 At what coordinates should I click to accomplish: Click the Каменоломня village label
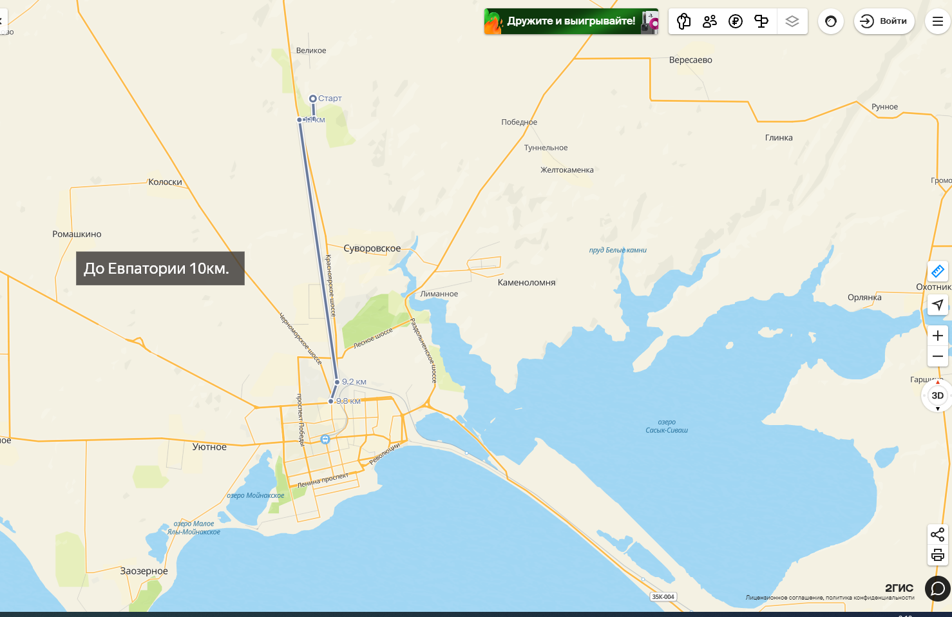[526, 283]
